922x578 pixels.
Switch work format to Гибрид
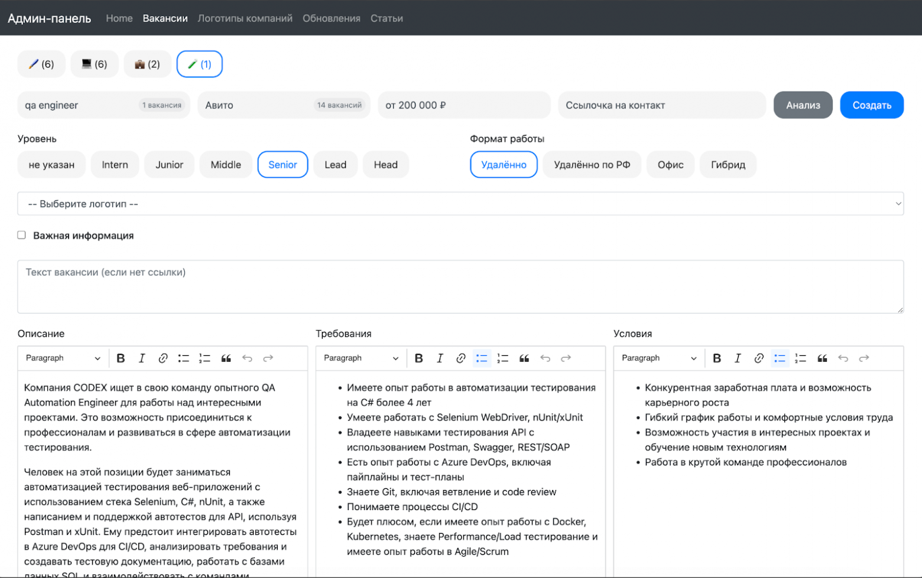[x=728, y=165]
